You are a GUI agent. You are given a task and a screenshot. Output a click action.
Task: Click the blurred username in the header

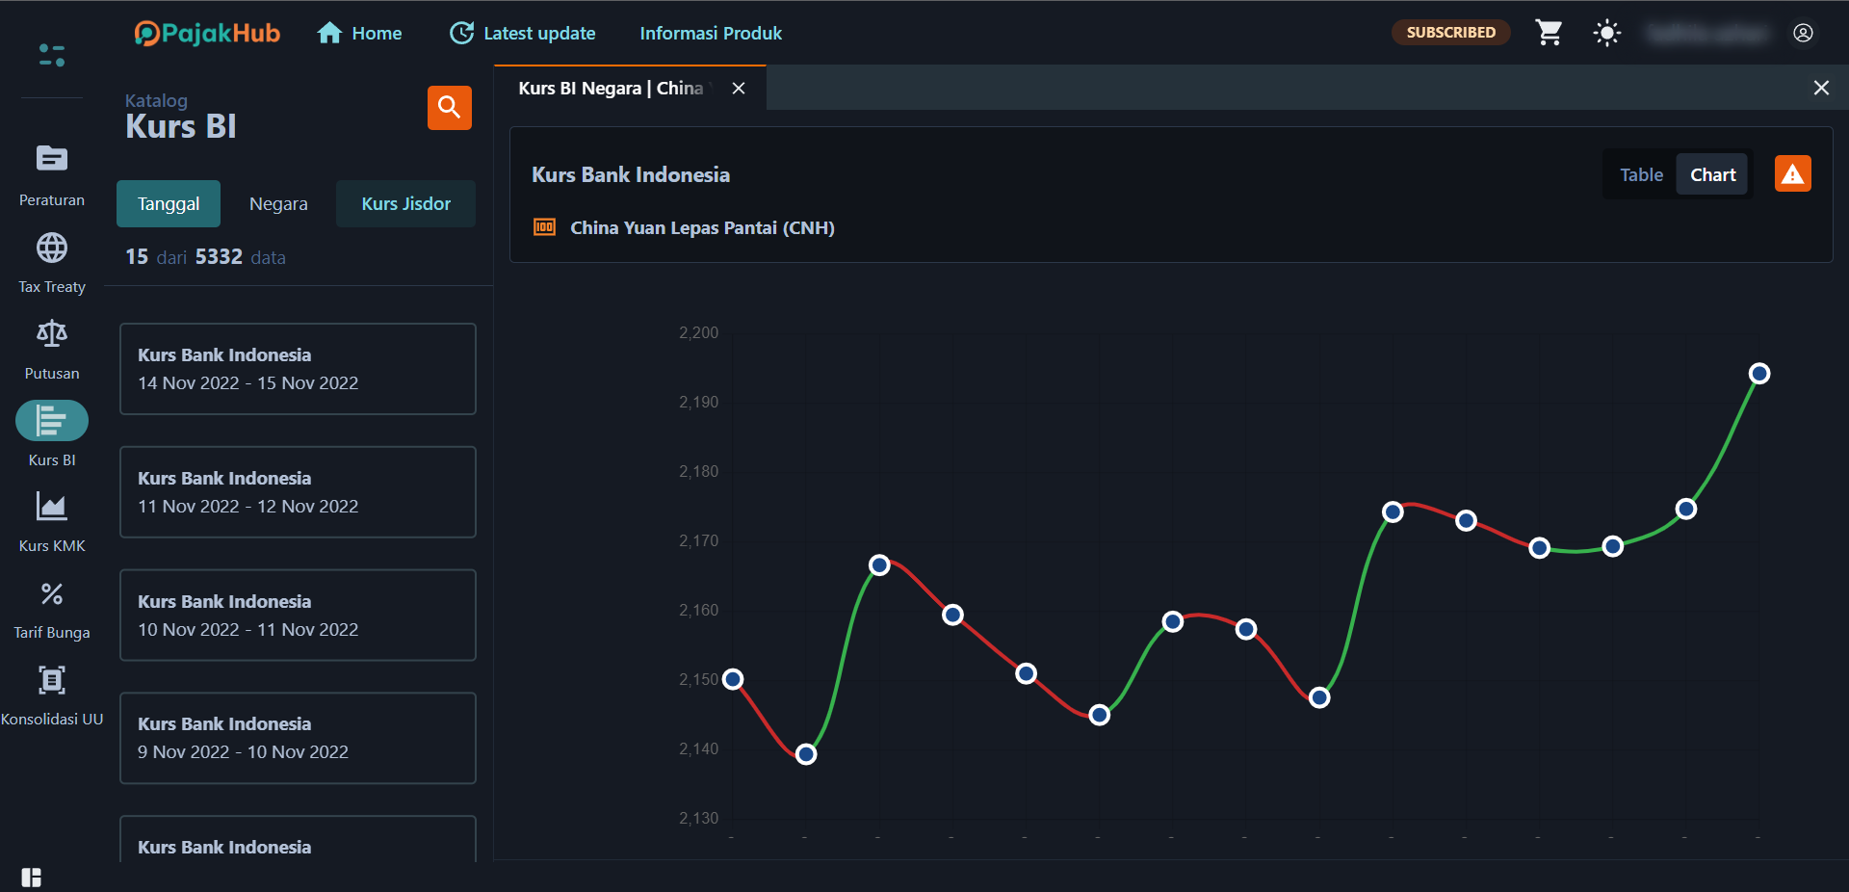click(x=1706, y=34)
